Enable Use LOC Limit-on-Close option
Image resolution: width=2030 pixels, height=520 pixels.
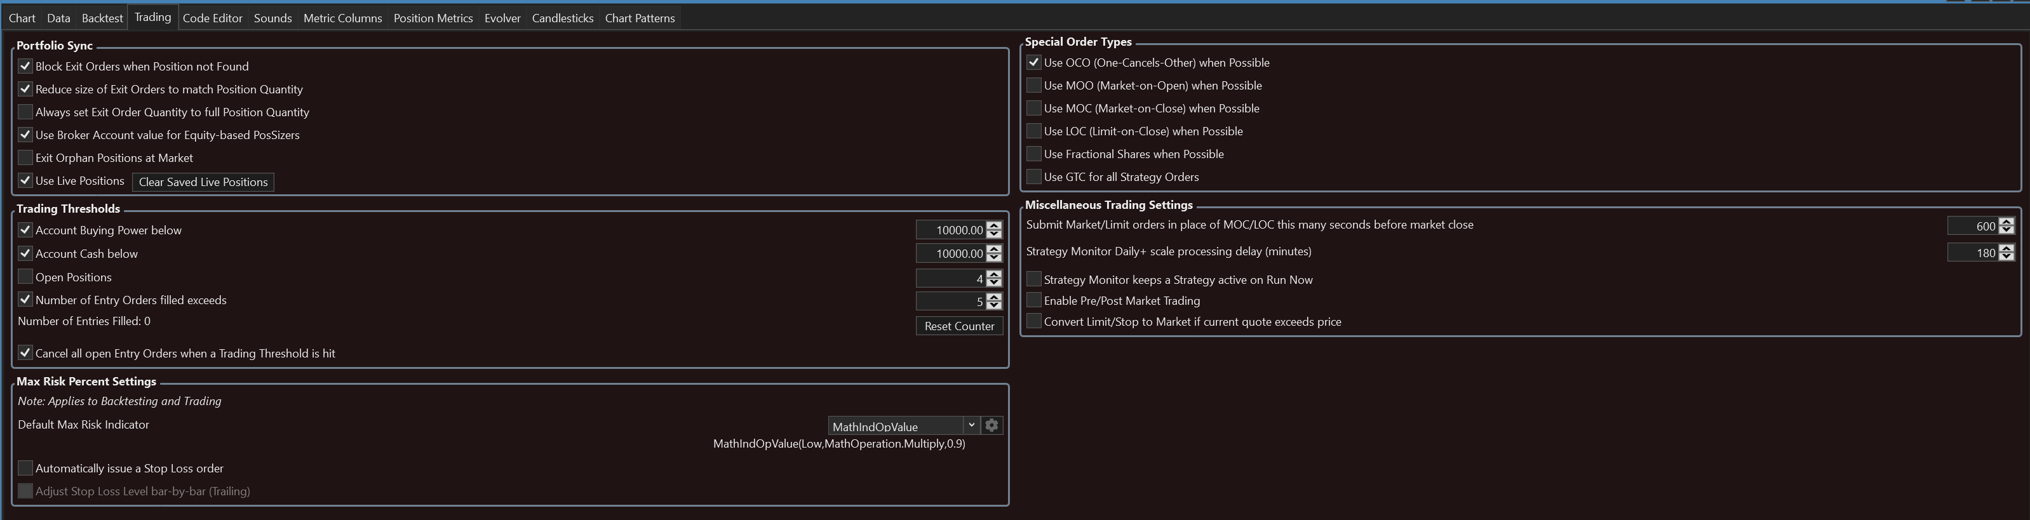pos(1034,131)
